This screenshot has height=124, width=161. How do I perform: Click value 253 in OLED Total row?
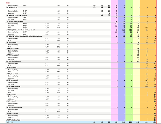pyautogui.click(x=154, y=122)
